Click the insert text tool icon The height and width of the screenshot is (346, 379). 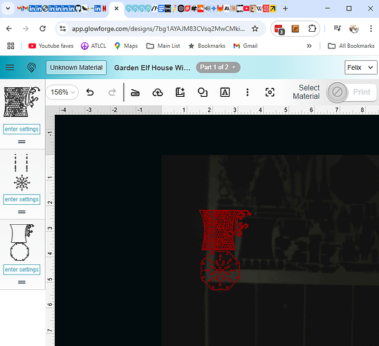[225, 92]
